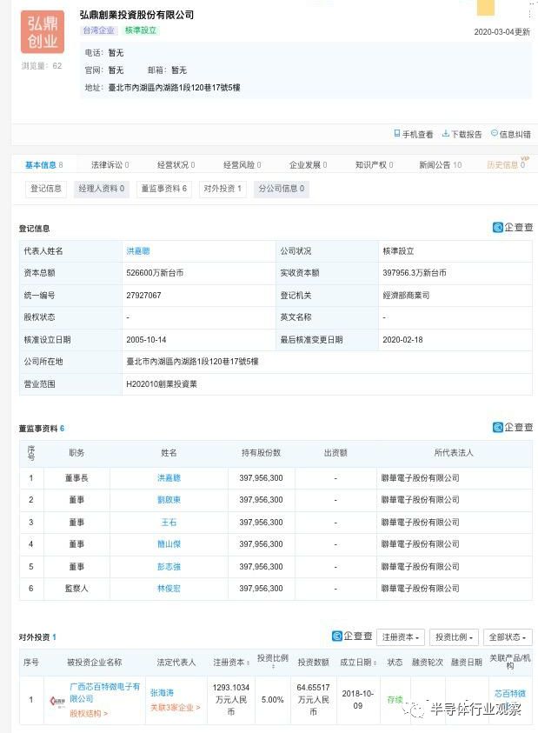Click 下载报告 download report icon
Image resolution: width=538 pixels, height=733 pixels.
[x=446, y=134]
